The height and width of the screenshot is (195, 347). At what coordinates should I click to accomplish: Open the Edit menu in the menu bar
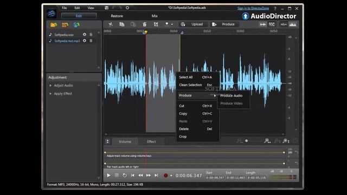tap(77, 8)
